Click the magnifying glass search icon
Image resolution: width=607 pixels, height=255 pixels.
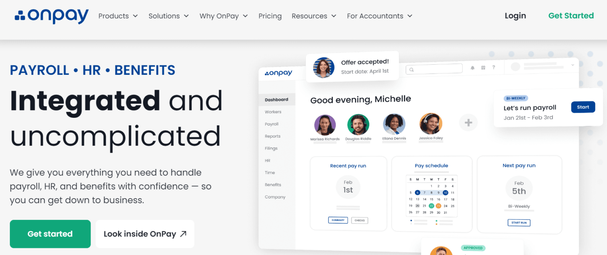tap(411, 69)
